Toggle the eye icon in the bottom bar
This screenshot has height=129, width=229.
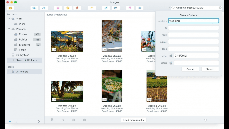pyautogui.click(x=74, y=120)
